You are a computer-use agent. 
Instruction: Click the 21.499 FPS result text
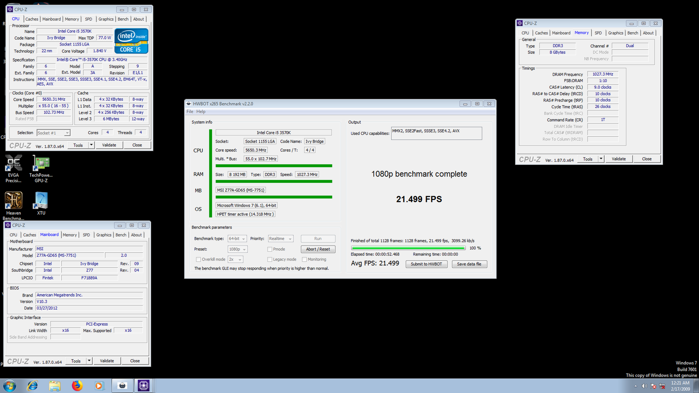coord(419,199)
